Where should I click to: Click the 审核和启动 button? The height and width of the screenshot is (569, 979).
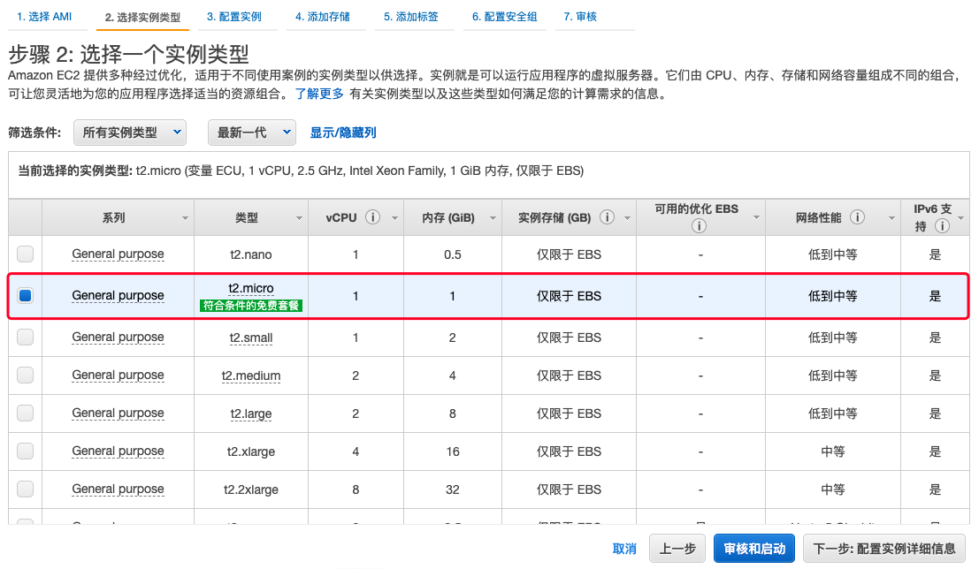click(x=754, y=549)
